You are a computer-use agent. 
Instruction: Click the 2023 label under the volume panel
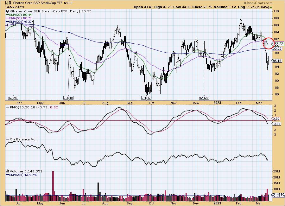click(x=217, y=203)
